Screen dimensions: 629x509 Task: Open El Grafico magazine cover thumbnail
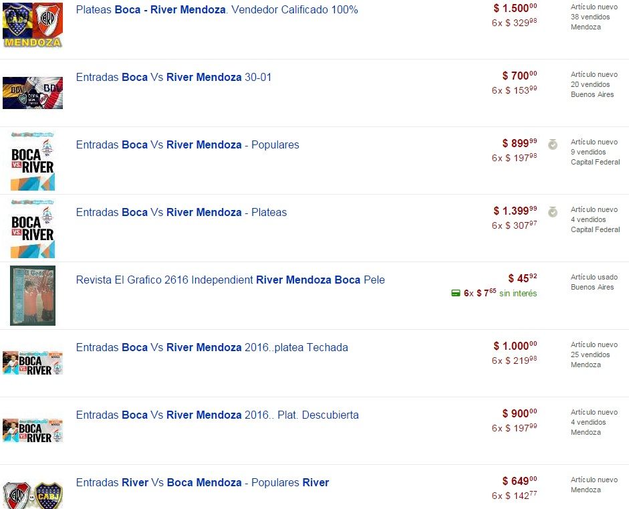33,296
